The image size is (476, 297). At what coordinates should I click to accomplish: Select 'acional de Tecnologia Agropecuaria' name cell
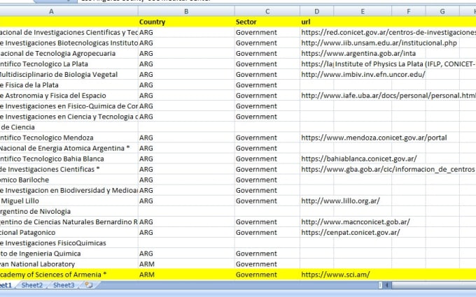(x=69, y=53)
